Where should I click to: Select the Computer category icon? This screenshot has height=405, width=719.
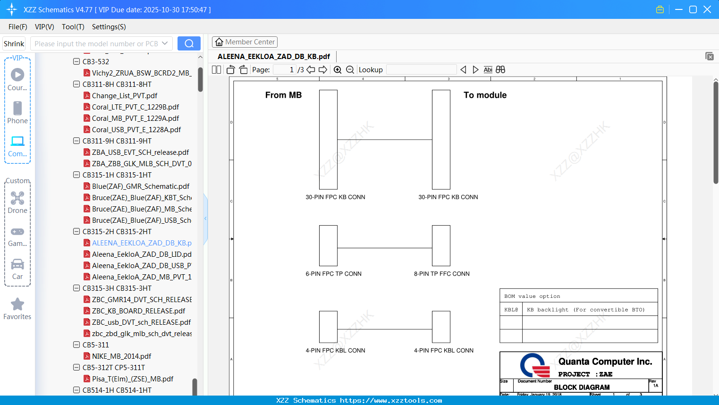click(17, 146)
